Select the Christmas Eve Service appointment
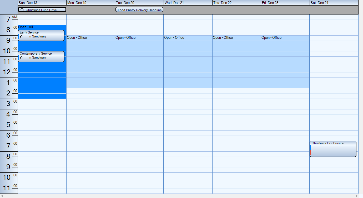 coord(333,149)
